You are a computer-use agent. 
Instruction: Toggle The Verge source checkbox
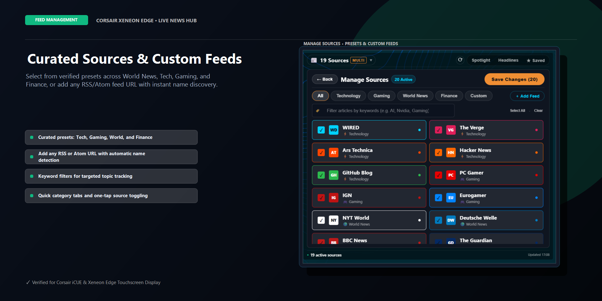[x=438, y=130]
